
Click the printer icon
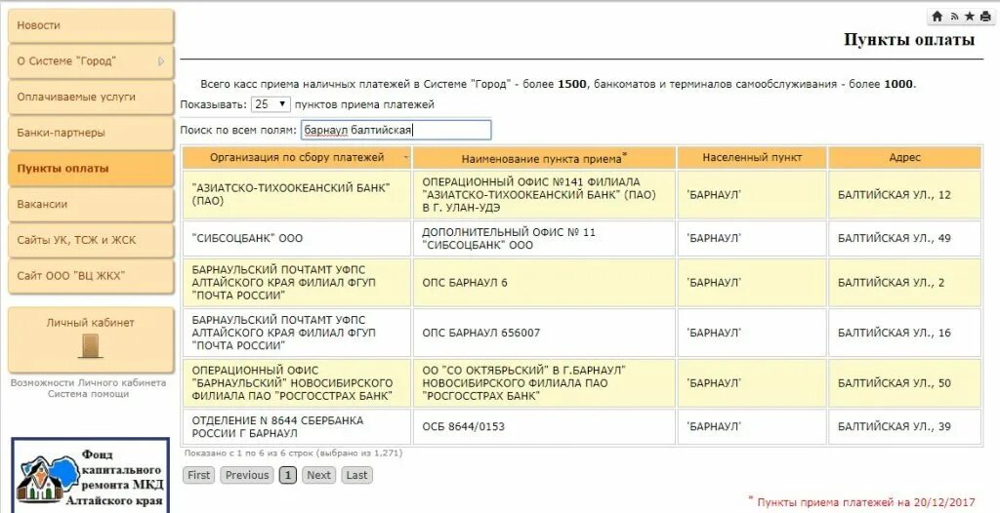click(x=985, y=17)
